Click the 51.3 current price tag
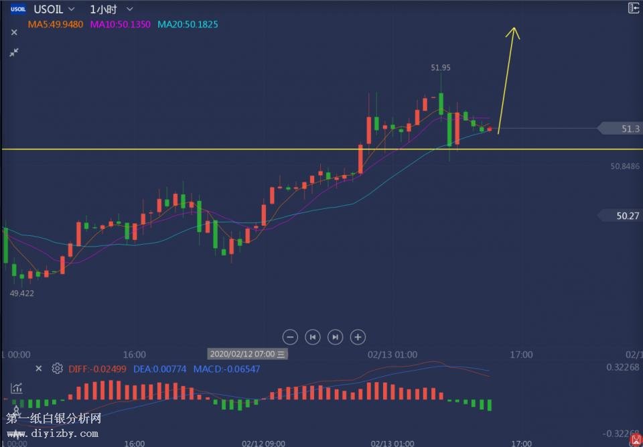 tap(623, 129)
